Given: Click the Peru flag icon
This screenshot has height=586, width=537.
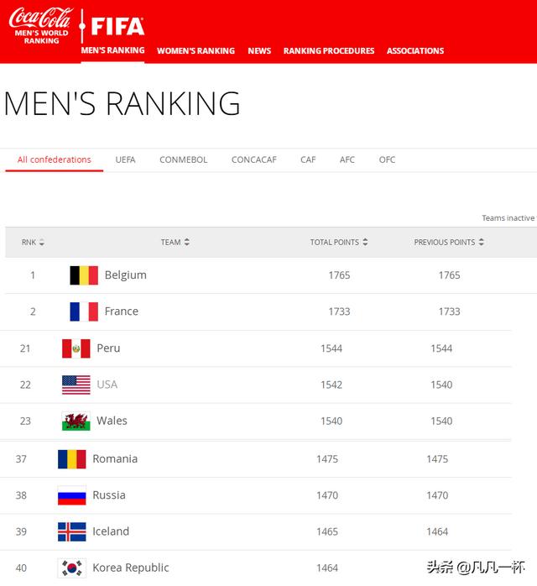Looking at the screenshot, I should coord(76,348).
